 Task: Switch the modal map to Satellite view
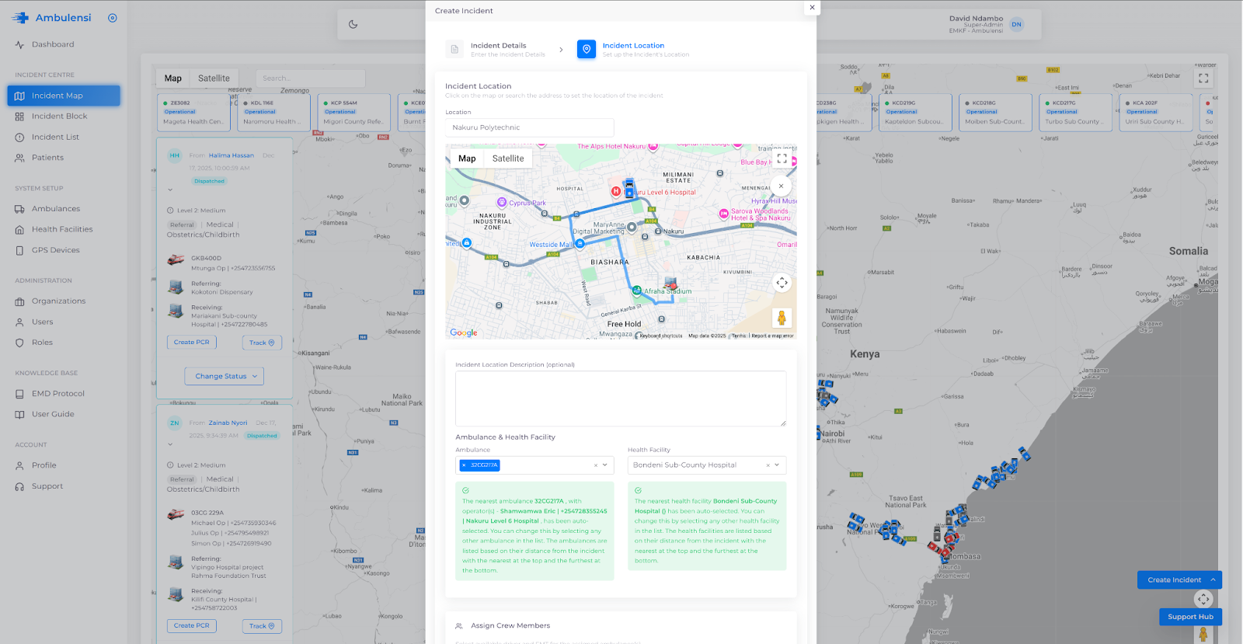(508, 158)
